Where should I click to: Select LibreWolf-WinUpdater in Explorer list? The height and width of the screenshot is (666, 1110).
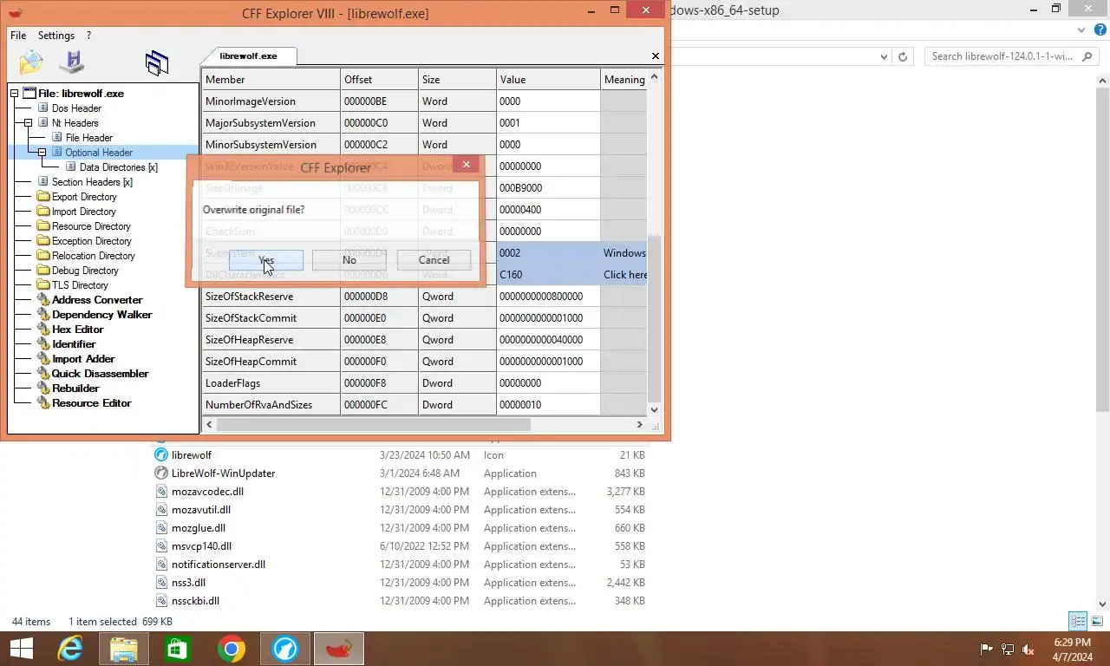coord(224,473)
